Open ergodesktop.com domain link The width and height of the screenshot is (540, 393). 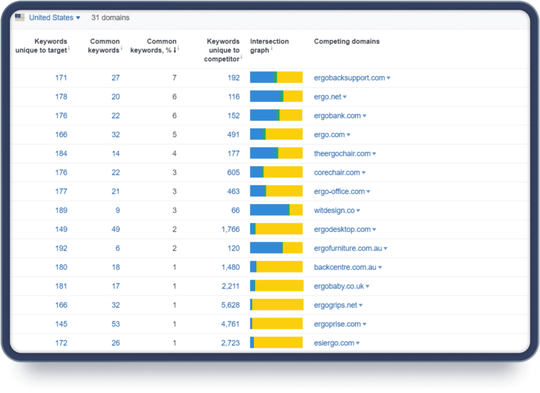coord(342,229)
